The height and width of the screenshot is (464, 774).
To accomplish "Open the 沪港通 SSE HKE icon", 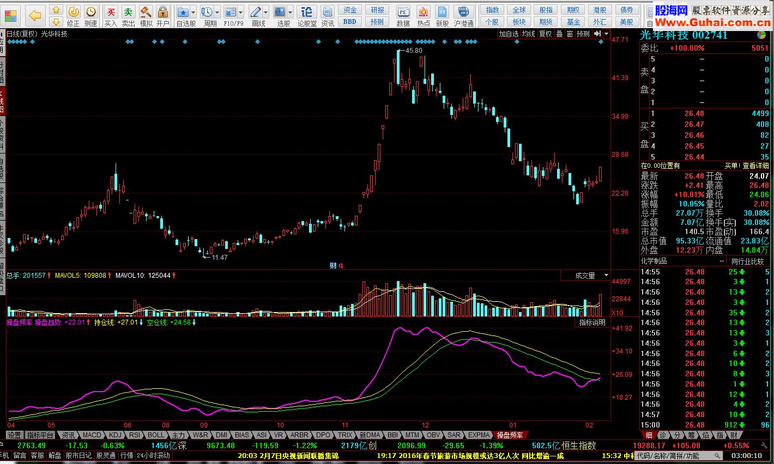I will pos(463,12).
